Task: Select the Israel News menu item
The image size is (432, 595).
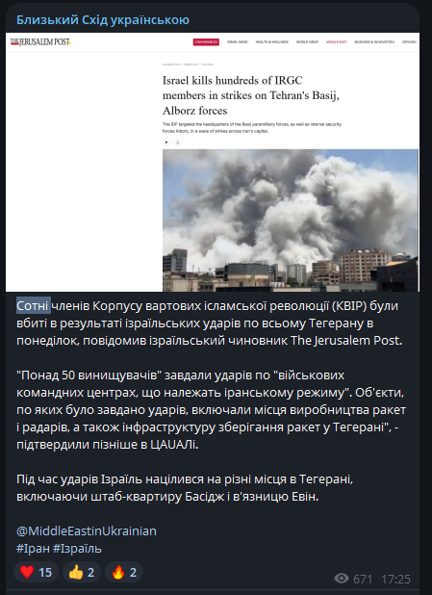Action: [237, 41]
